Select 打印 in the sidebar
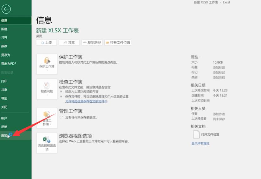This screenshot has height=179, width=261. [x=16, y=81]
